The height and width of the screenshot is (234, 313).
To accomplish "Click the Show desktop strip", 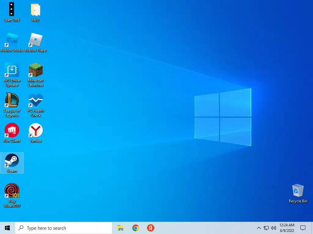I will [312, 228].
